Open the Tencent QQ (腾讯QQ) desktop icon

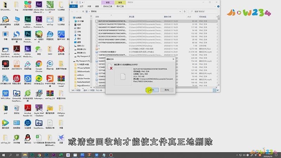click(x=28, y=139)
